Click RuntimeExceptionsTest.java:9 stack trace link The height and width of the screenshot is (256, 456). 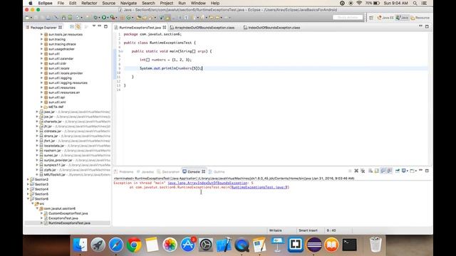(259, 188)
